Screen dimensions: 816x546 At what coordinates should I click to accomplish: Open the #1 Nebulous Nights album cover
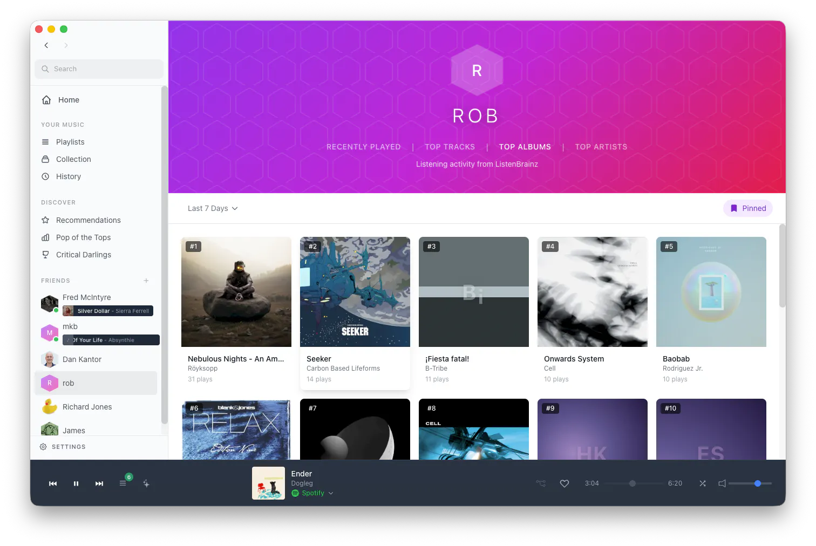[236, 292]
